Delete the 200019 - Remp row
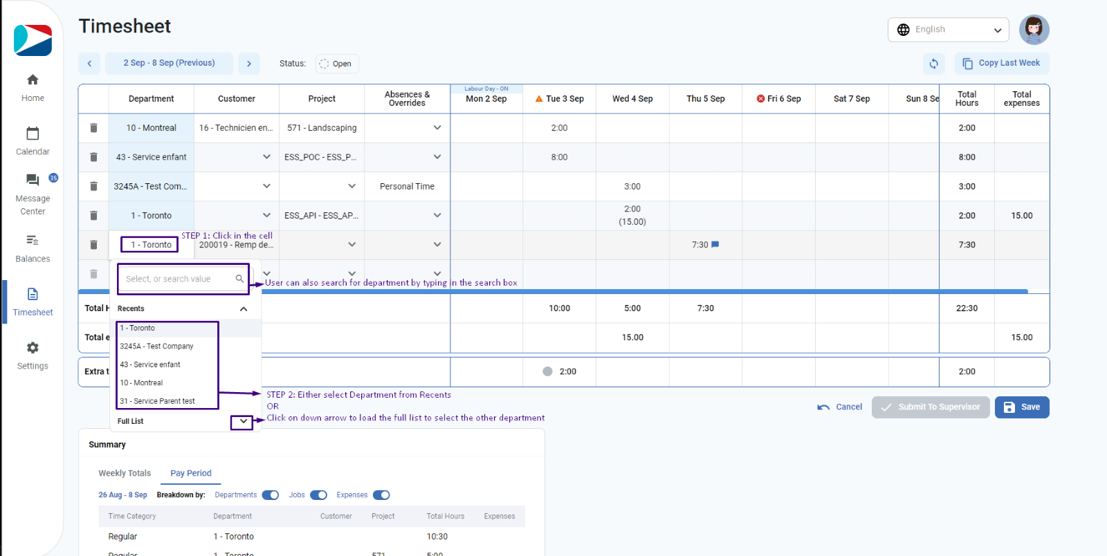 point(93,245)
